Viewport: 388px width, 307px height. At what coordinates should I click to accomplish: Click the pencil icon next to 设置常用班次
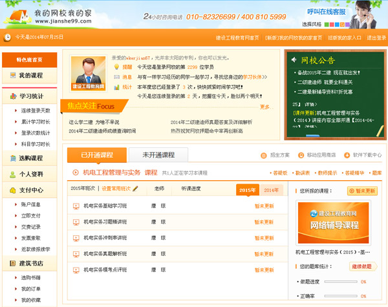[135, 189]
